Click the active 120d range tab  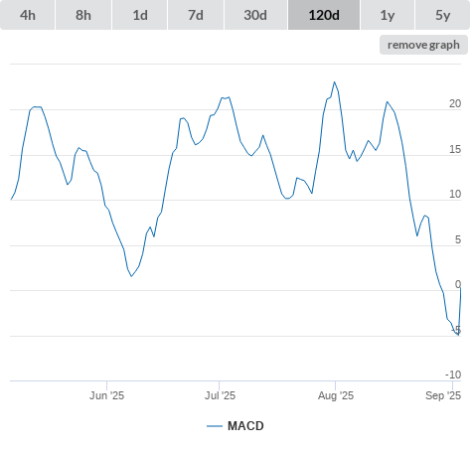324,15
